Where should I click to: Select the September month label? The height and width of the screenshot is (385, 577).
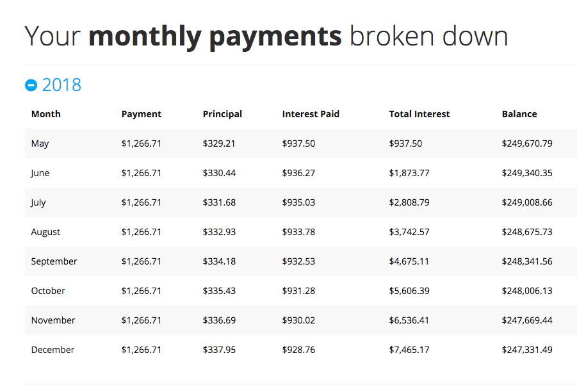point(54,261)
